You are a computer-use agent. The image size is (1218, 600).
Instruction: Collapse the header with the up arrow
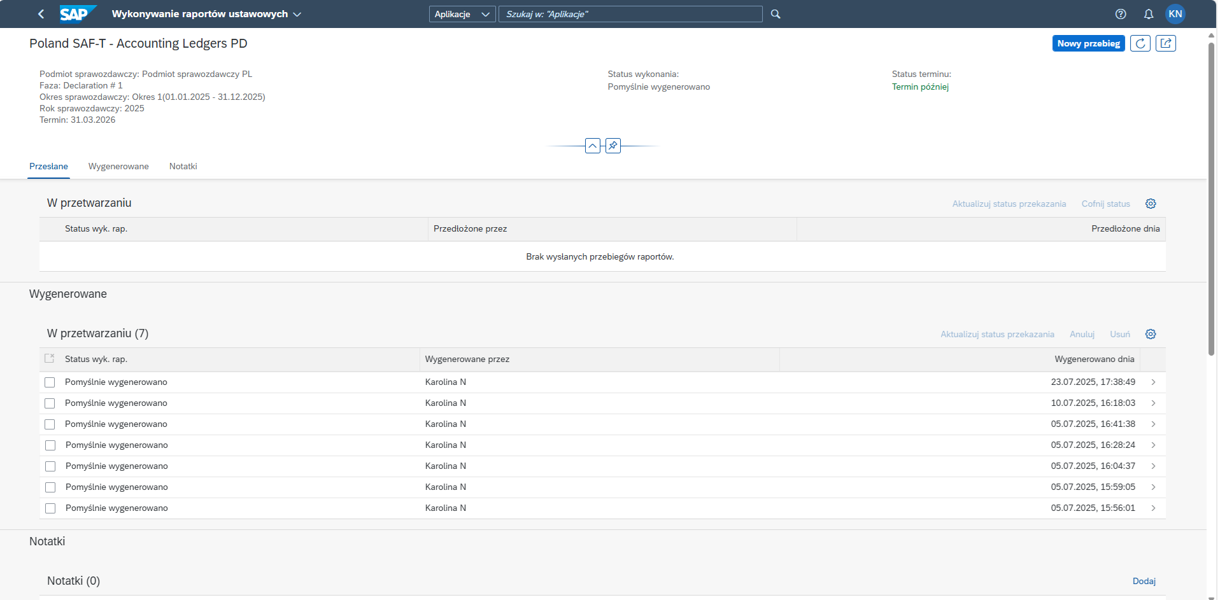593,146
